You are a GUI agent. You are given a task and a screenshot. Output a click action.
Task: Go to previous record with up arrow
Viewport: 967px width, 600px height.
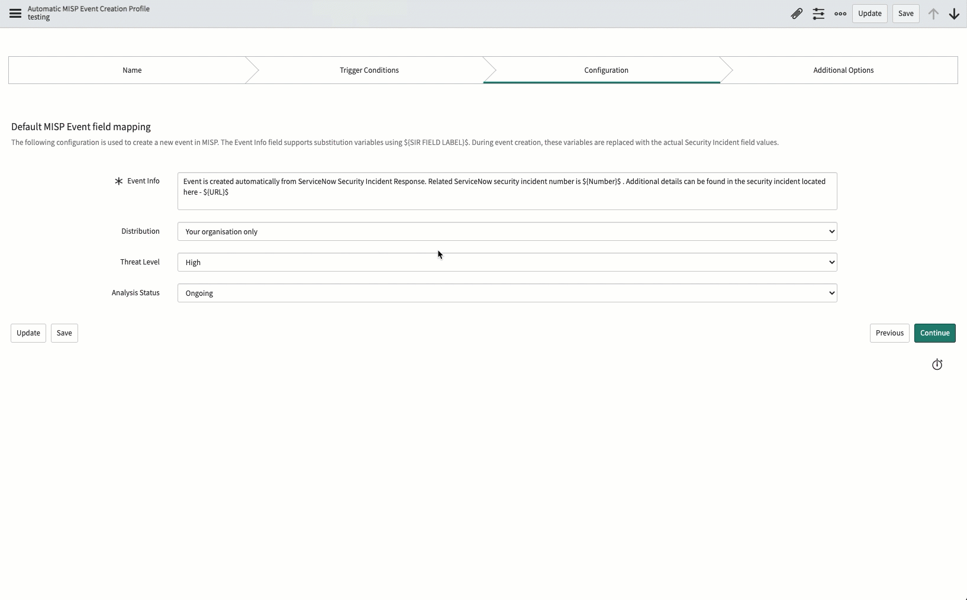point(933,14)
